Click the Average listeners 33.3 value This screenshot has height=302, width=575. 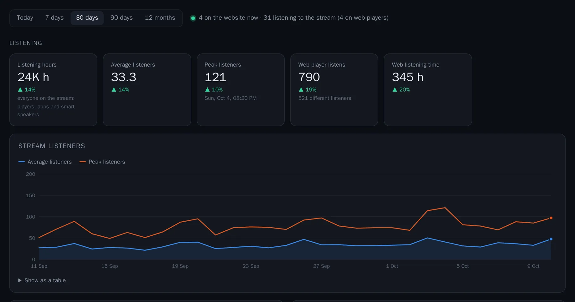[x=124, y=77]
